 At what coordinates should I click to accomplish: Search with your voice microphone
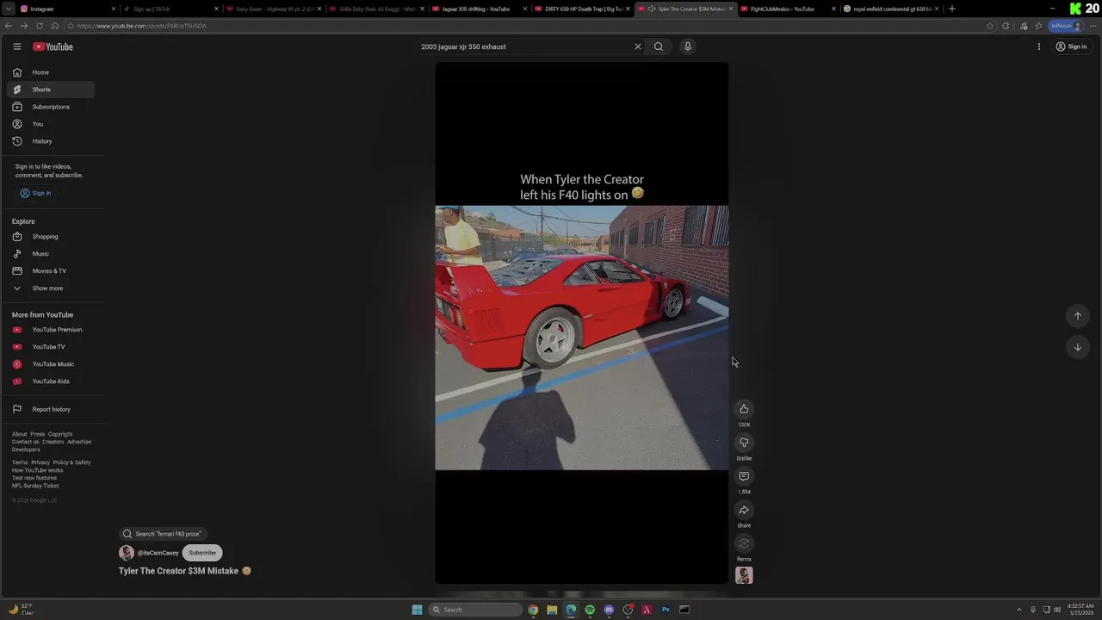[x=687, y=46]
